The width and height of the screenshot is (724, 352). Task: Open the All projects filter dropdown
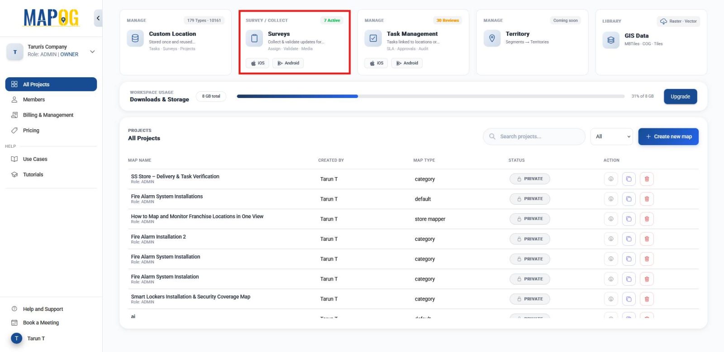click(x=611, y=136)
